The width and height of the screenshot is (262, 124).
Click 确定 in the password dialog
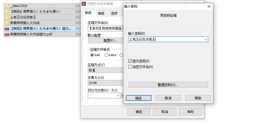[x=139, y=98]
